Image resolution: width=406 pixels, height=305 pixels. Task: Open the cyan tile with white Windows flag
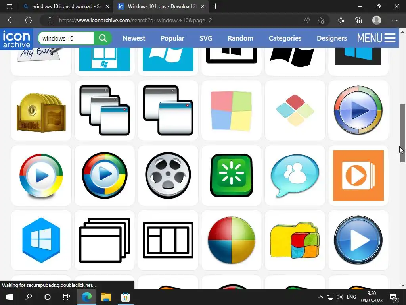point(168,59)
